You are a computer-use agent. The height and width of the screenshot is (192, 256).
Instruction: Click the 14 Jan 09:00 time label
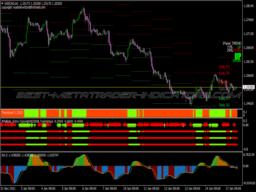[213, 189]
